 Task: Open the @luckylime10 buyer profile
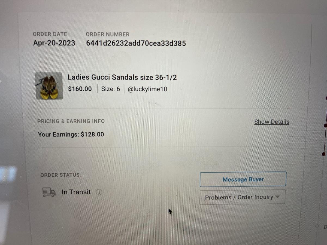point(147,89)
